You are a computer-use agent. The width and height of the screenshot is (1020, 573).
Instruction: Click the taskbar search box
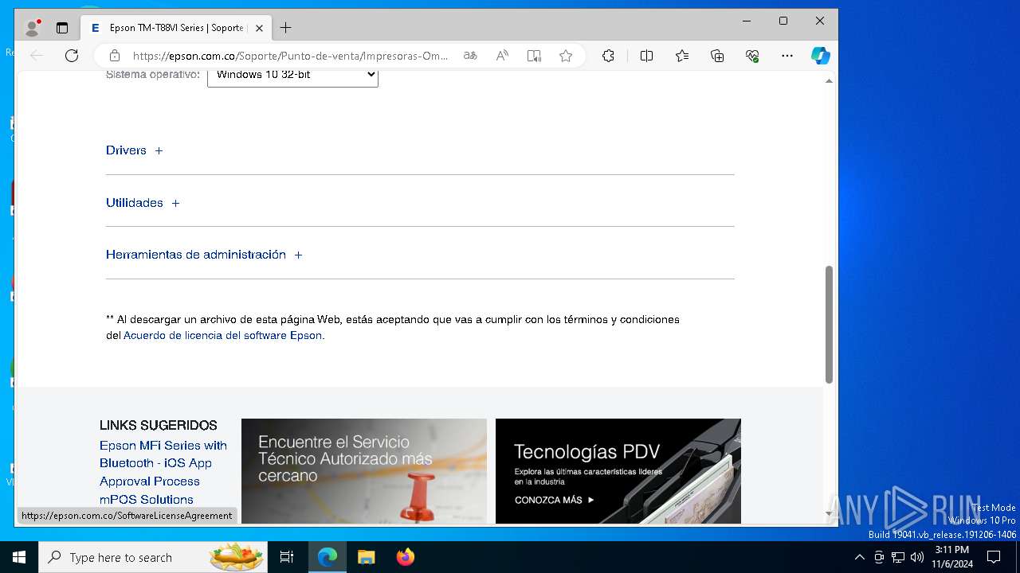tap(153, 557)
